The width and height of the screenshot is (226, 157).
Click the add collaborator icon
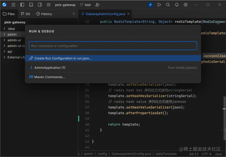[x=97, y=5]
